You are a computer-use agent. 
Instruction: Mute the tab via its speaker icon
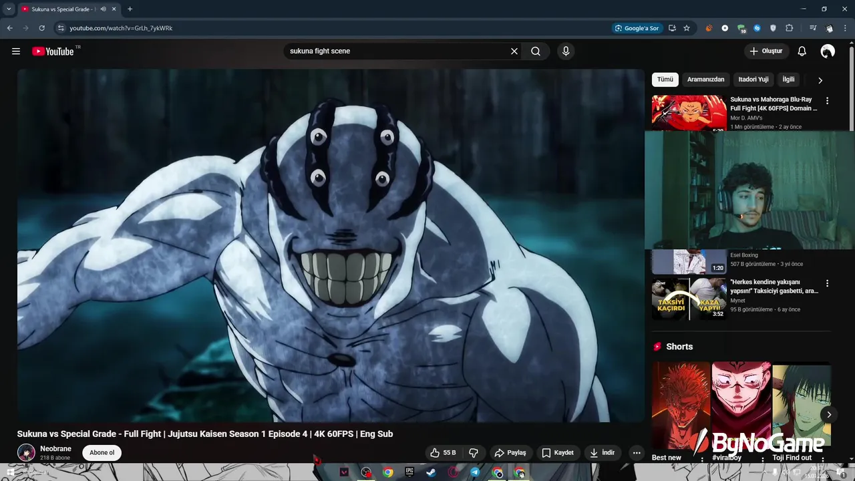(103, 9)
